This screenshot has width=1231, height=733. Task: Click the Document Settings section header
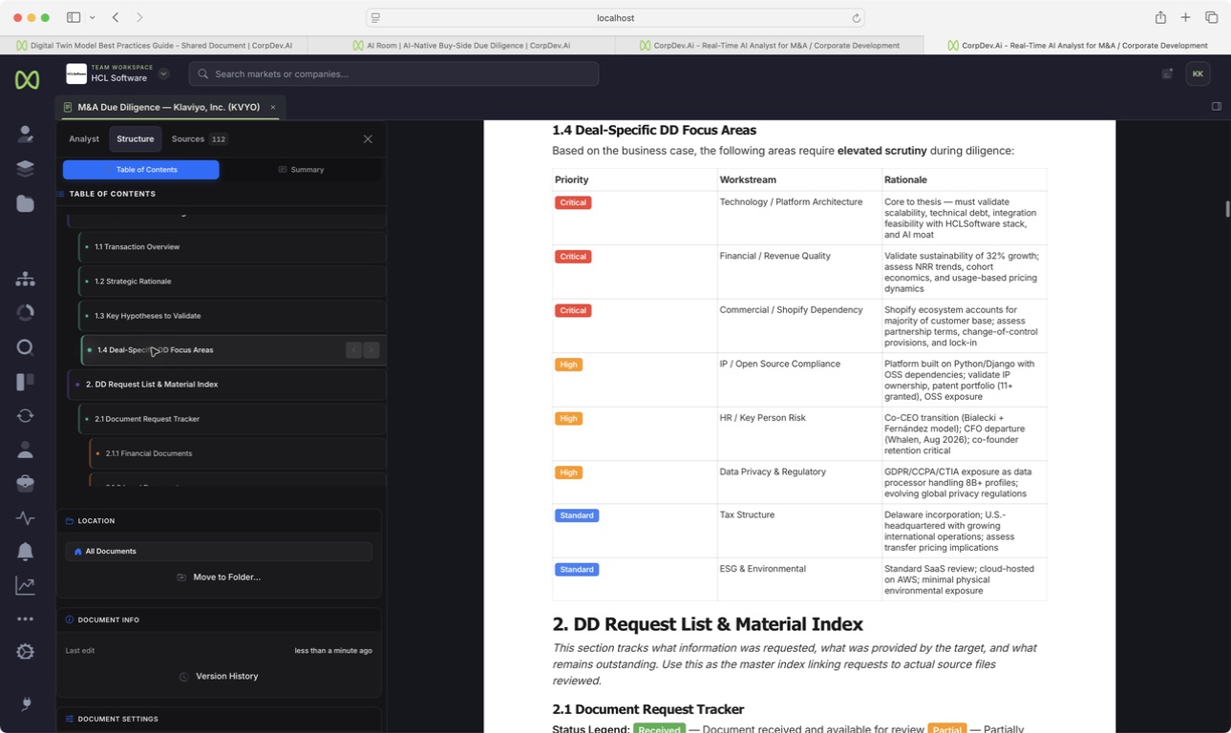click(x=219, y=720)
